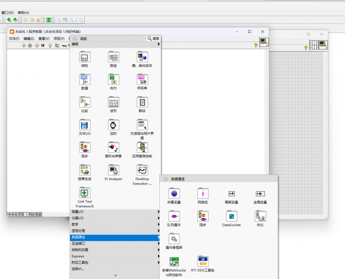Open the 窗口(W) menu in project window
This screenshot has height=279, width=345.
click(8, 13)
